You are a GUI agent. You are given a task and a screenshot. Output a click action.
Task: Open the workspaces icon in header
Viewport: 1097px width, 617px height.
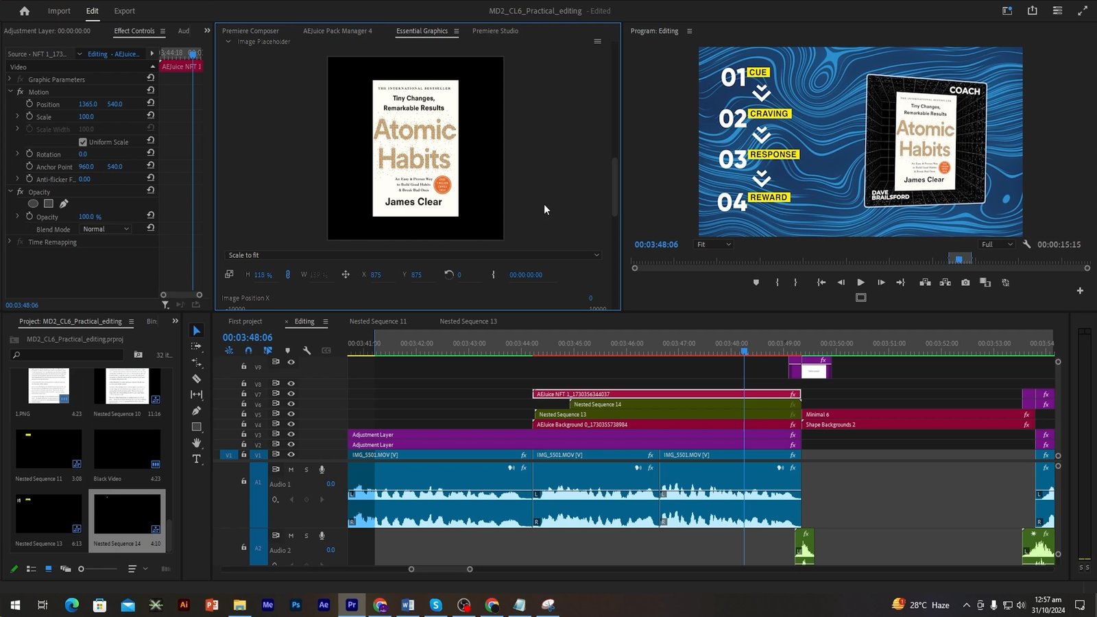point(1007,11)
